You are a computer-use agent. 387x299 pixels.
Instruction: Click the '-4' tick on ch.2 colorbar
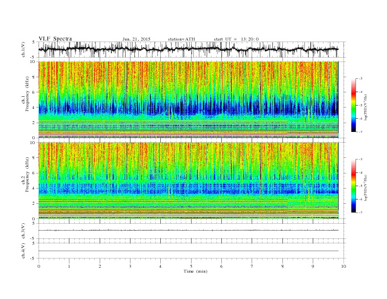[x=360, y=172]
